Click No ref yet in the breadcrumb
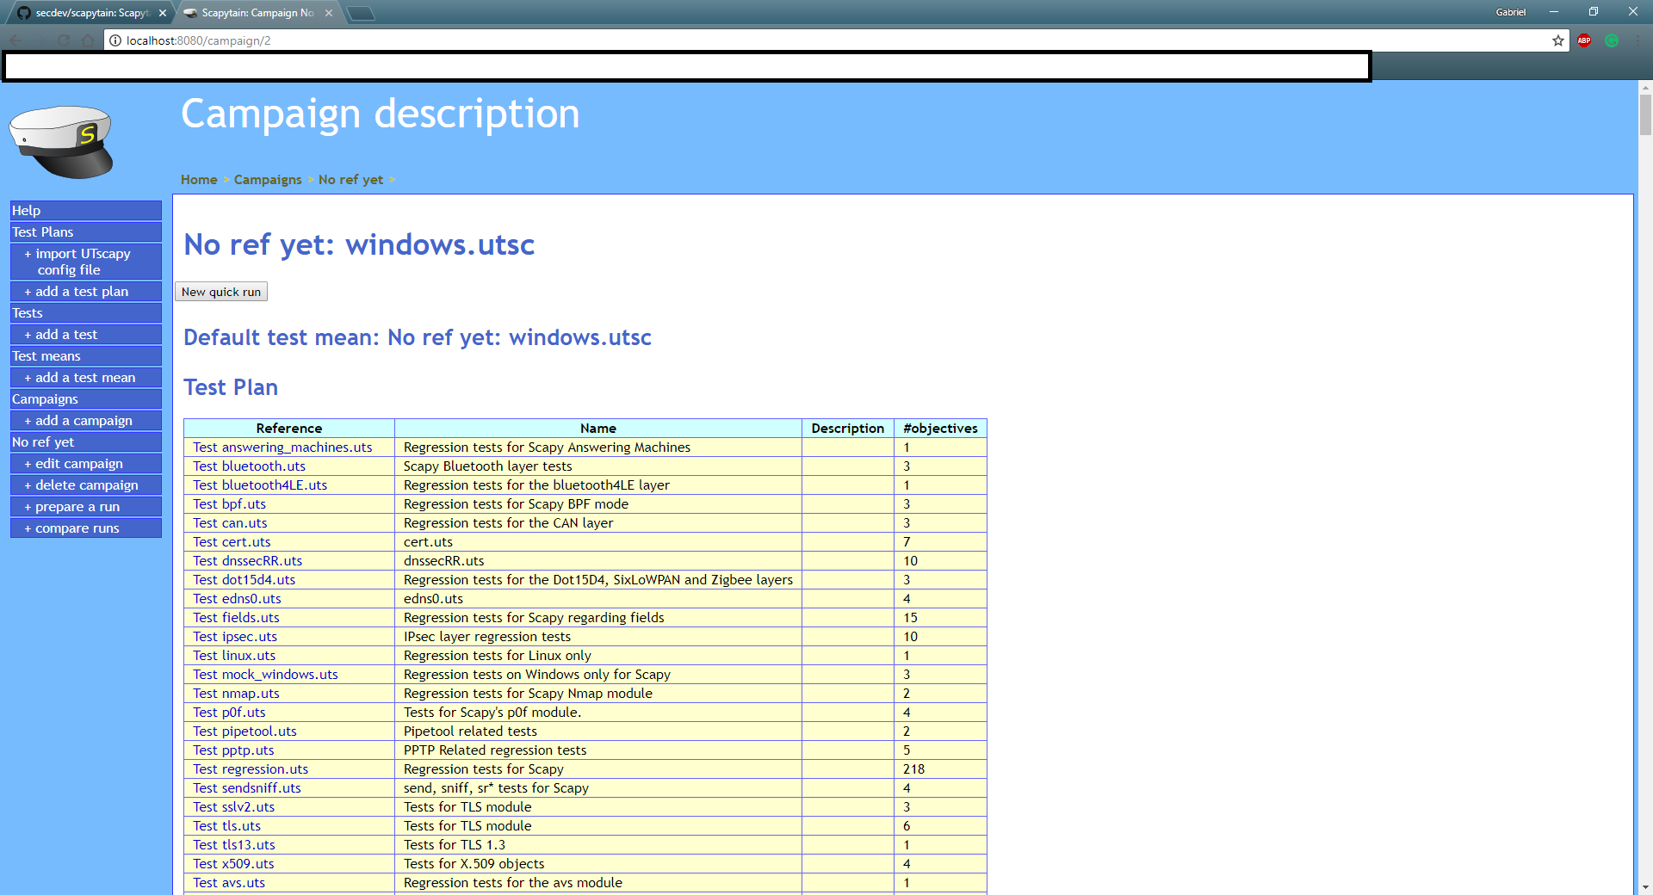Screen dimensions: 1653x895 click(x=350, y=180)
